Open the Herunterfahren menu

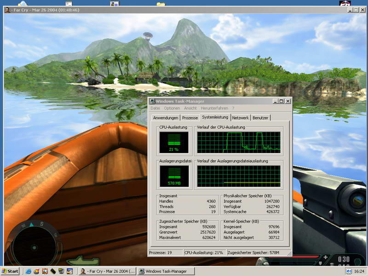point(214,108)
